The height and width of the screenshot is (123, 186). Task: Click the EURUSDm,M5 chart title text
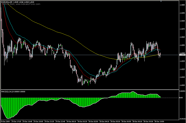click(7, 2)
